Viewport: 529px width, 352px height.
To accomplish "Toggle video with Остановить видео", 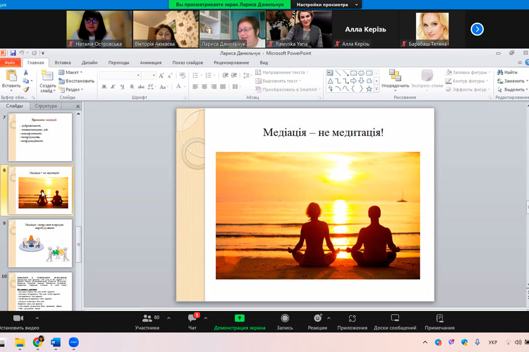I will pyautogui.click(x=18, y=319).
